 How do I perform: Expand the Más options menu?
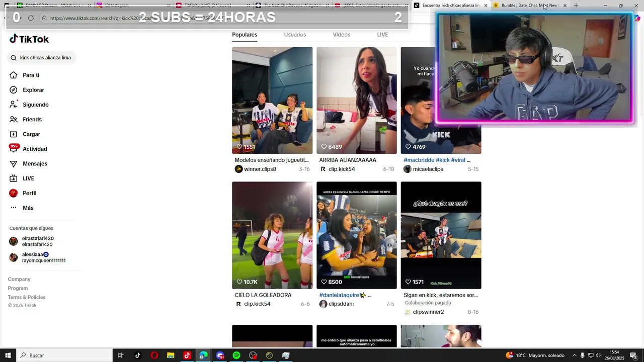pos(21,208)
